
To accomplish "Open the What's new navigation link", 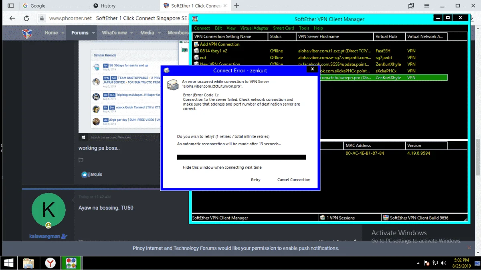I will [114, 33].
